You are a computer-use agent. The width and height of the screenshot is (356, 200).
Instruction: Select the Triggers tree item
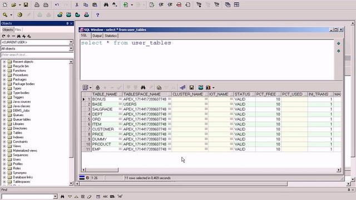(18, 97)
